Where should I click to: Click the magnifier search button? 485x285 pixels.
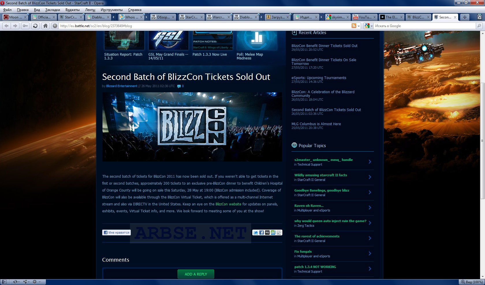click(479, 26)
